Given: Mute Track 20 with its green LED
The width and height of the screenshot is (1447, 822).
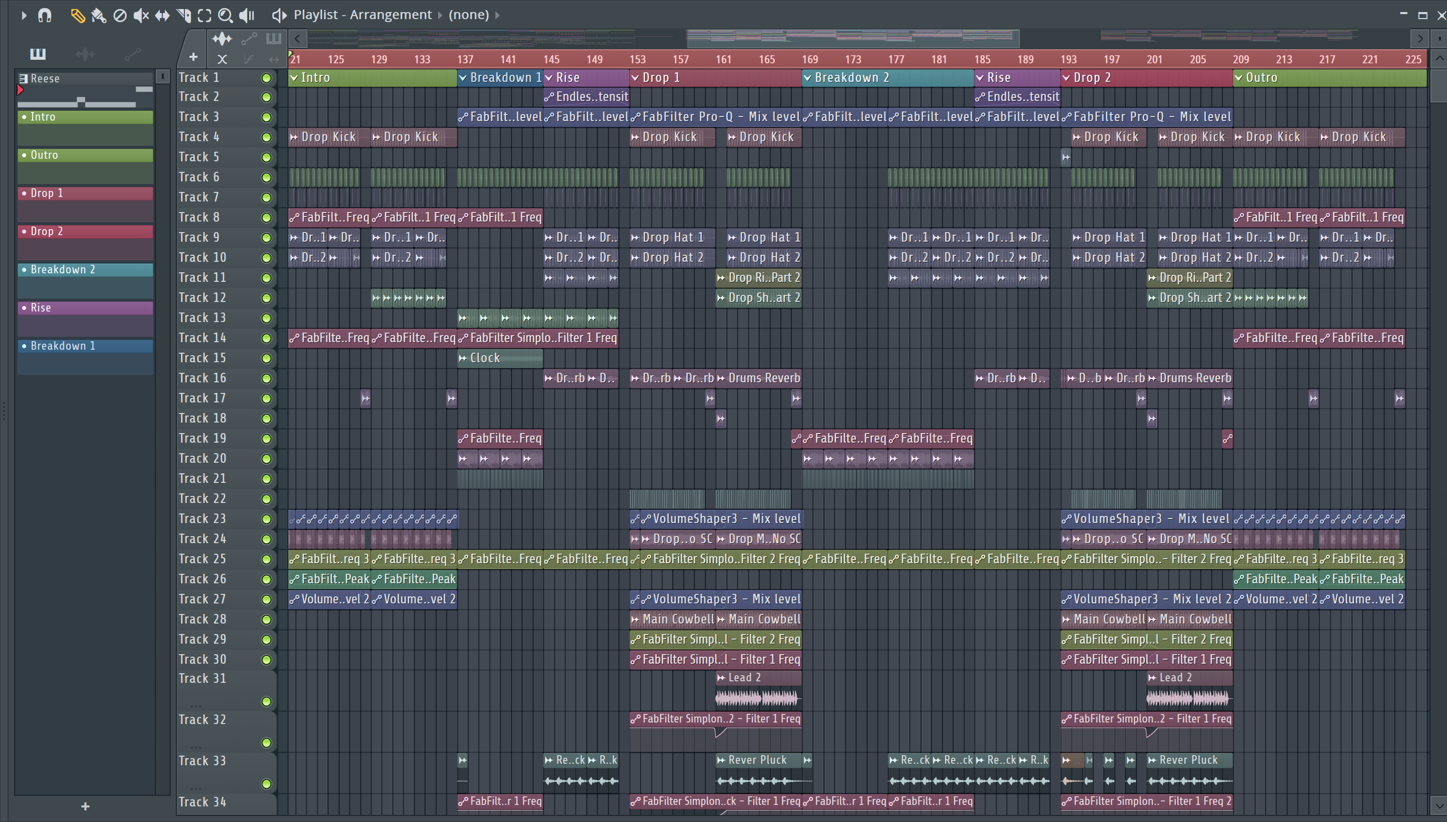Looking at the screenshot, I should [266, 459].
